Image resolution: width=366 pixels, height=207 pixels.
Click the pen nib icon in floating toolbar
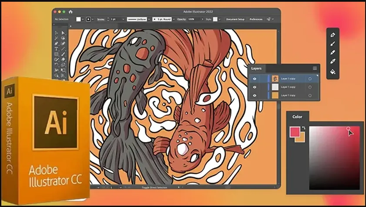[332, 35]
